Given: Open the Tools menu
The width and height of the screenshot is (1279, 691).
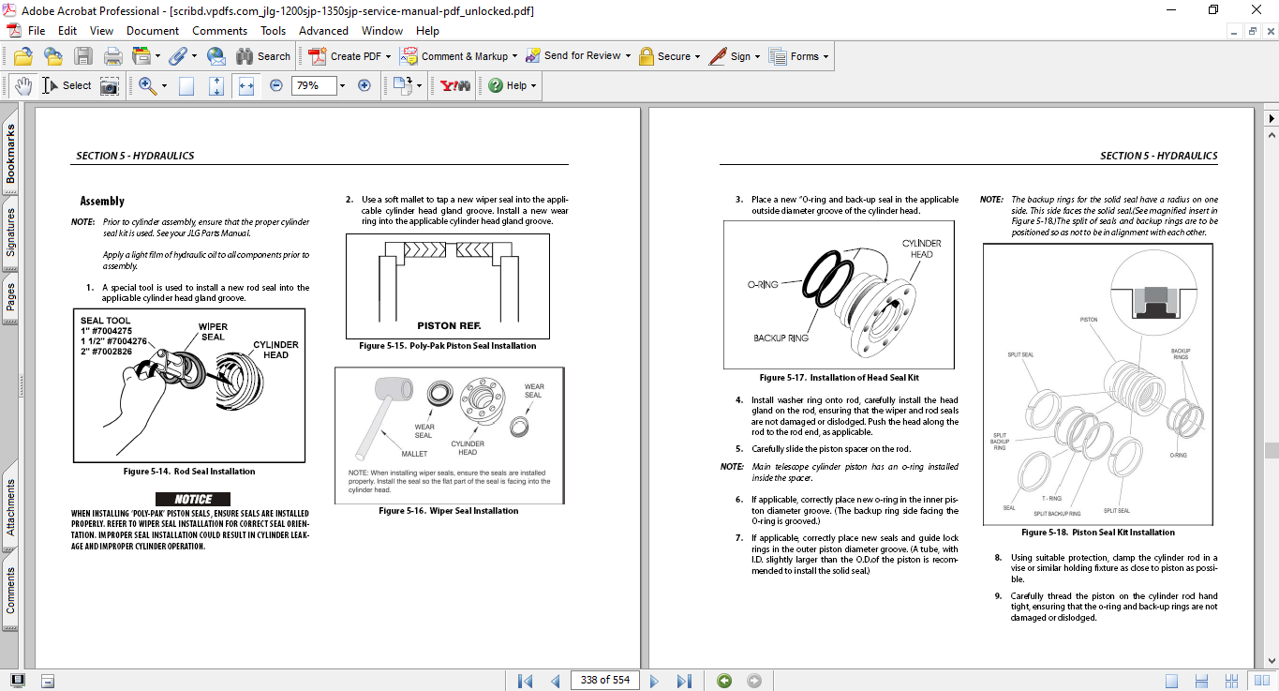Looking at the screenshot, I should coord(274,31).
